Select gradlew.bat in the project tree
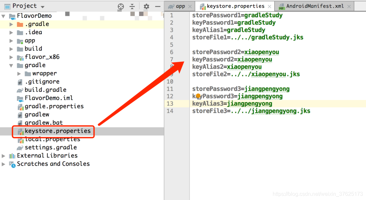 [x=44, y=123]
